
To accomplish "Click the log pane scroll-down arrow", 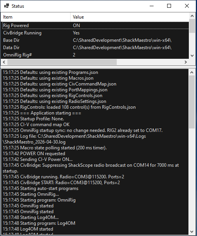I will (192, 231).
